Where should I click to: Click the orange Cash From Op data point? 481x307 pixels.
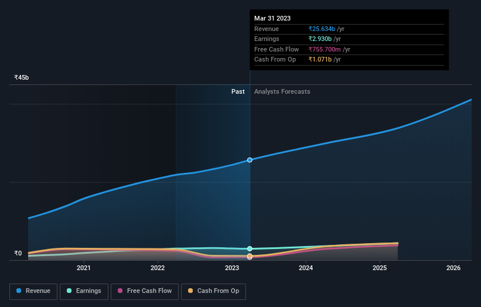(250, 256)
